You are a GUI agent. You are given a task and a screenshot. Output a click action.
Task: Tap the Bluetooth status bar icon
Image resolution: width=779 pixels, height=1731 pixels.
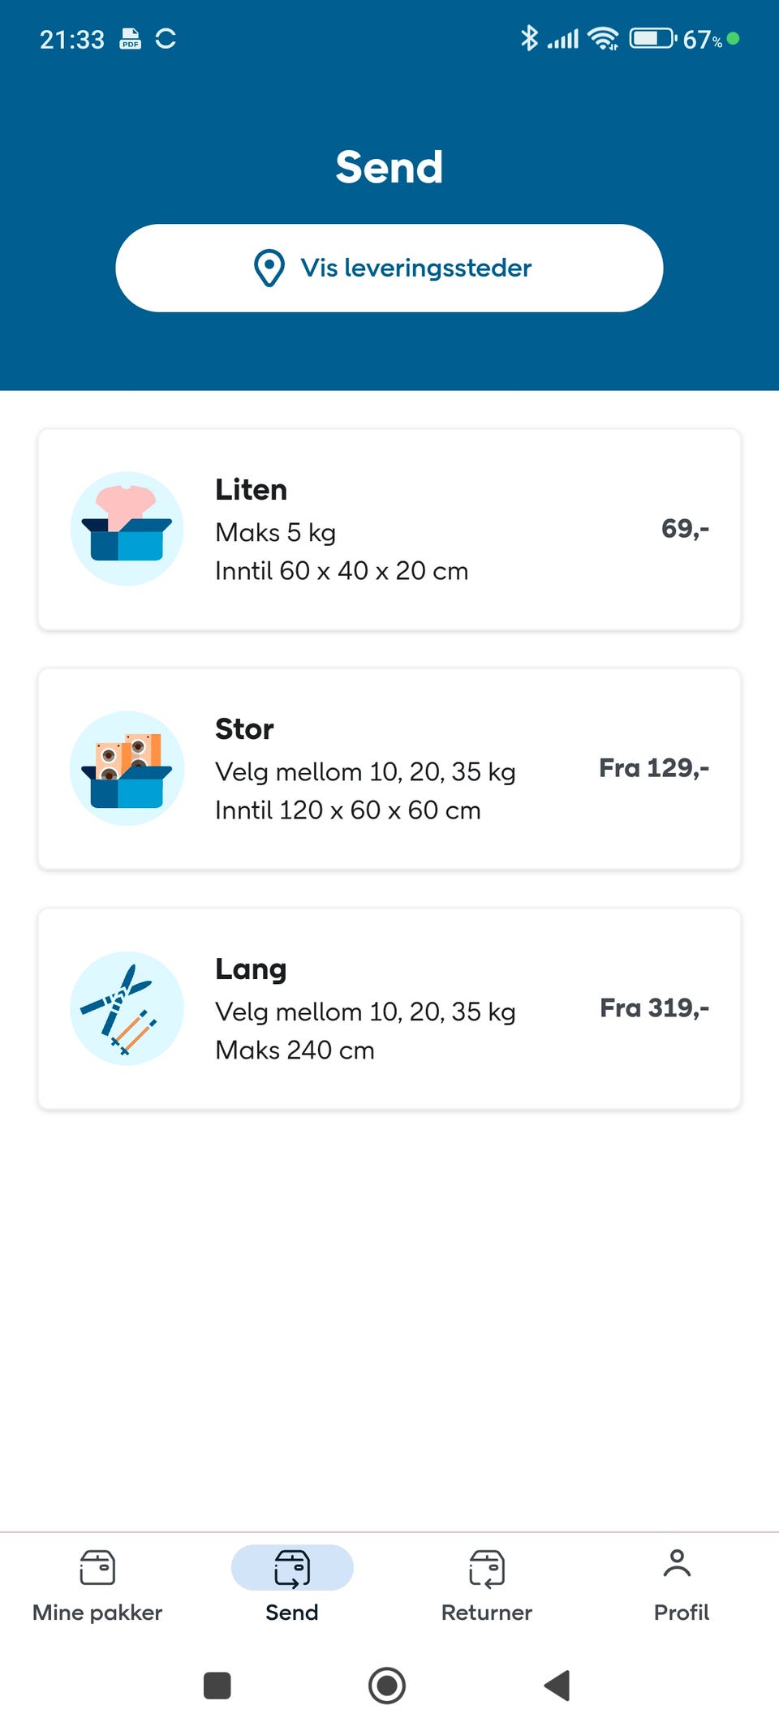pyautogui.click(x=529, y=38)
